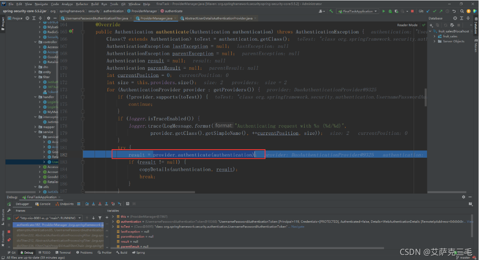The height and width of the screenshot is (260, 479).
Task: Switch to UsernamePasswordAuthenticationFilter.java tab
Action: (96, 18)
